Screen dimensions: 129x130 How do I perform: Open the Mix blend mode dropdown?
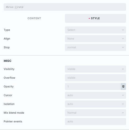point(95,113)
